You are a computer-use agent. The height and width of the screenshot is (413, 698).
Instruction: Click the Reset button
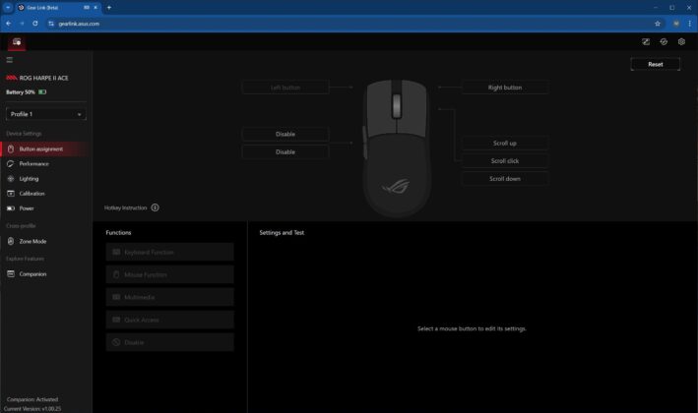coord(656,65)
